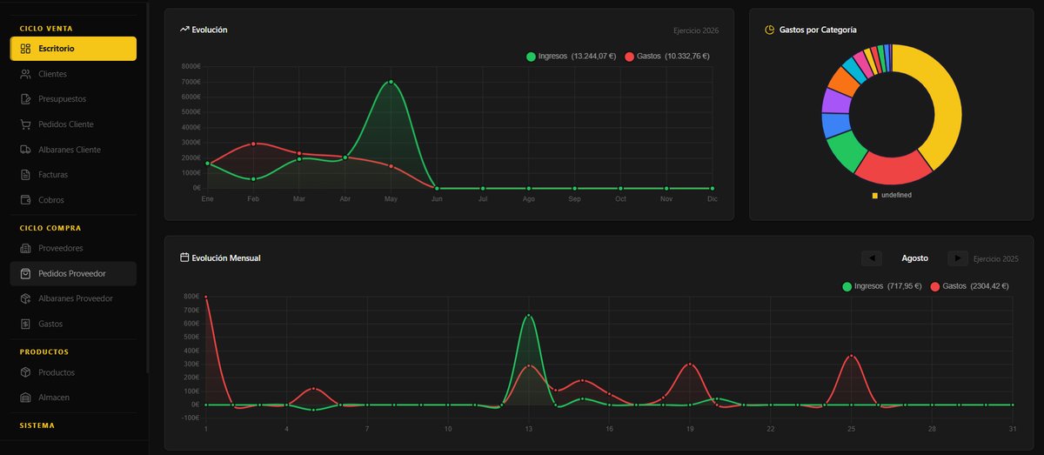1044x455 pixels.
Task: Click the Productos cube icon
Action: pos(26,372)
